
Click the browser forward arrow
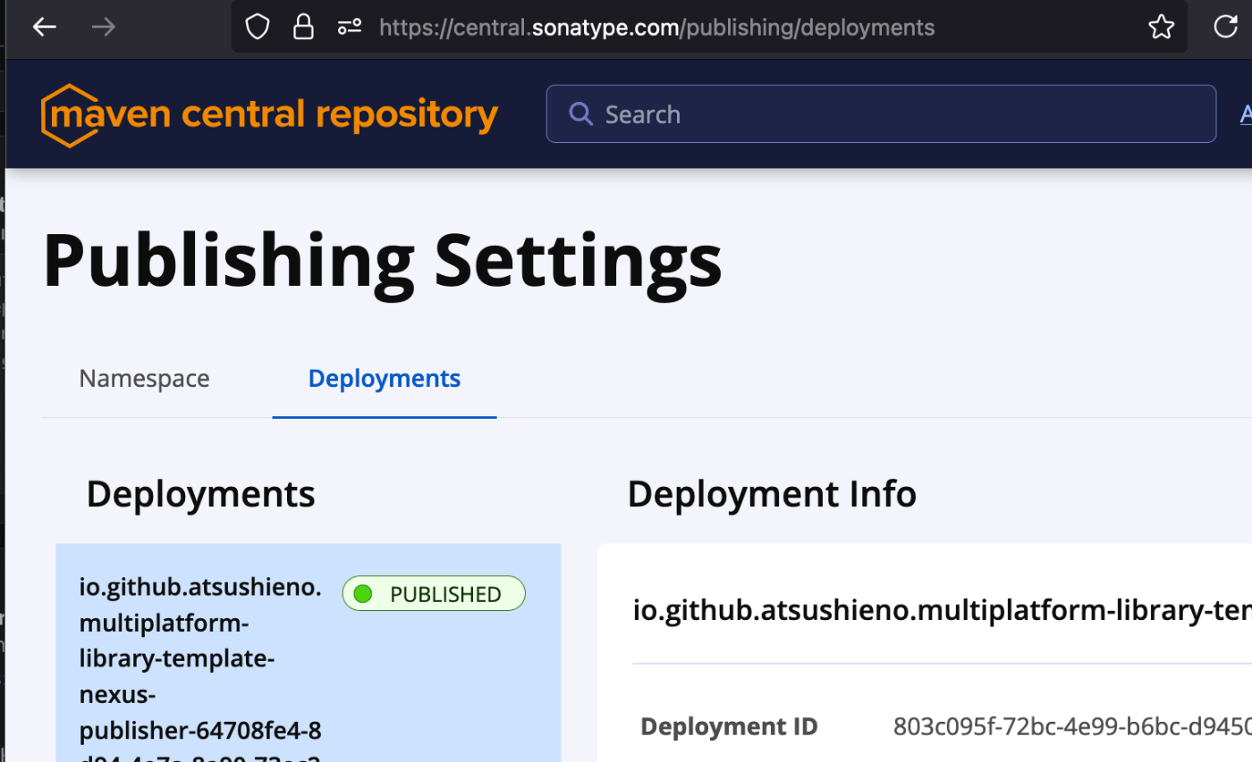[104, 28]
